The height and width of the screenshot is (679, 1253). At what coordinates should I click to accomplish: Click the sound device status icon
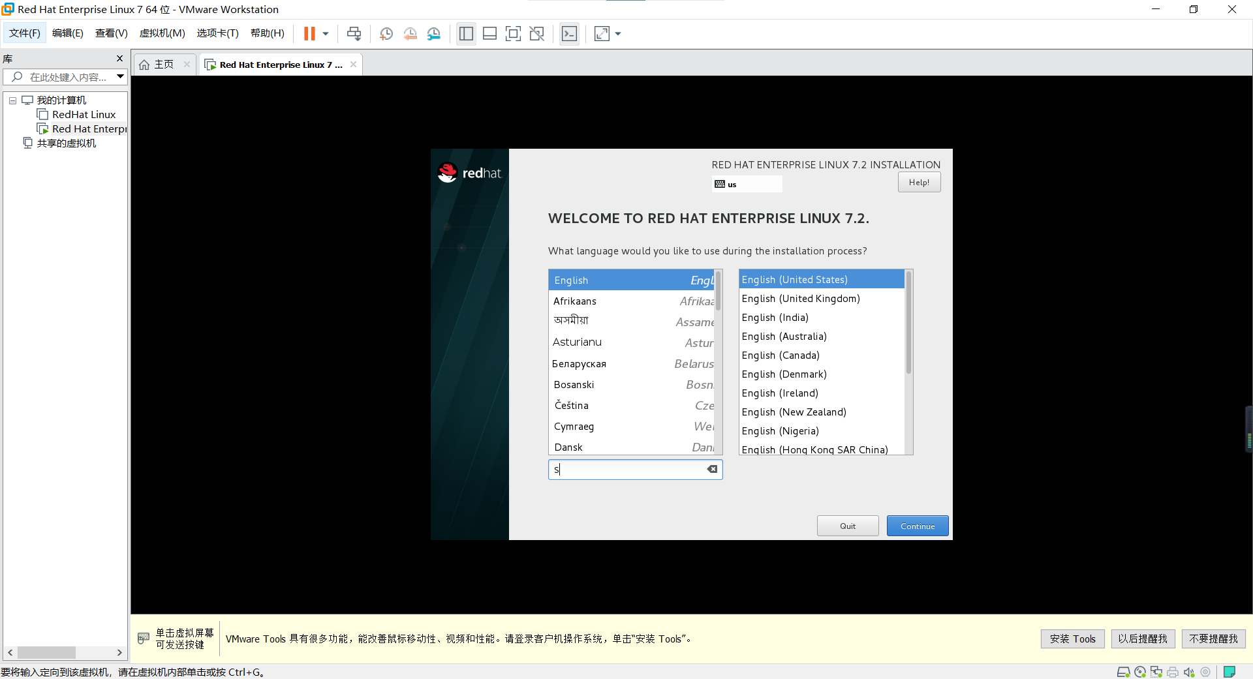(x=1189, y=672)
